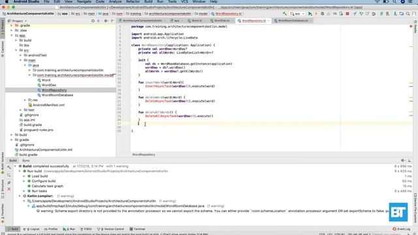418x235 pixels.
Task: Toggle the Captures tool window stripe
Action: 3,49
